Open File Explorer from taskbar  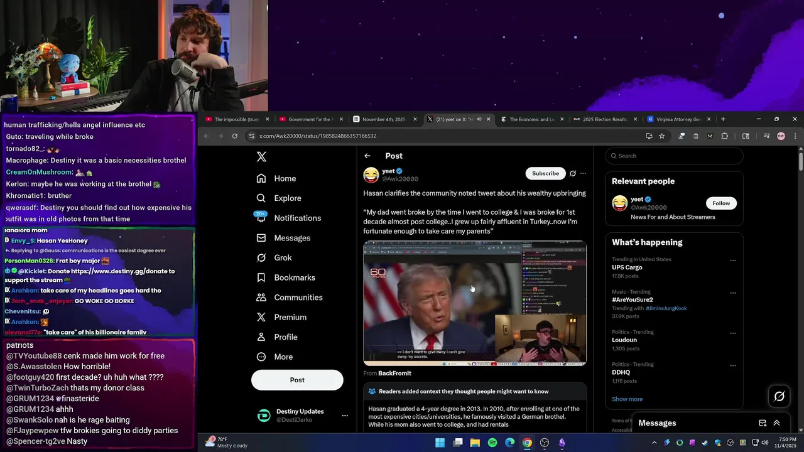point(475,443)
